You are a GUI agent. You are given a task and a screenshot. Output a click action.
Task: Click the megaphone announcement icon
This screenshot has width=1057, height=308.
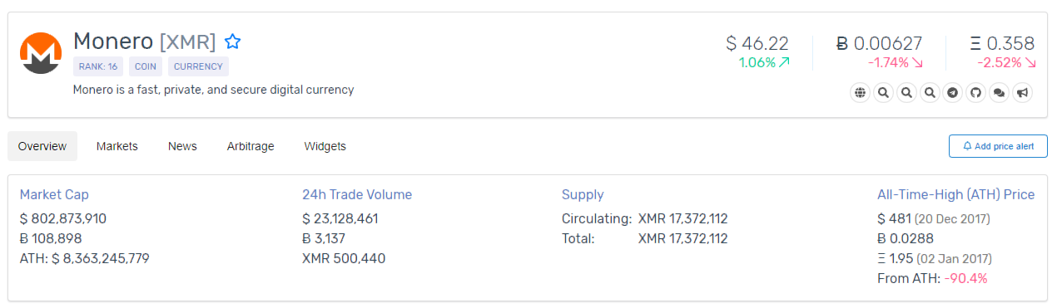click(x=1023, y=93)
